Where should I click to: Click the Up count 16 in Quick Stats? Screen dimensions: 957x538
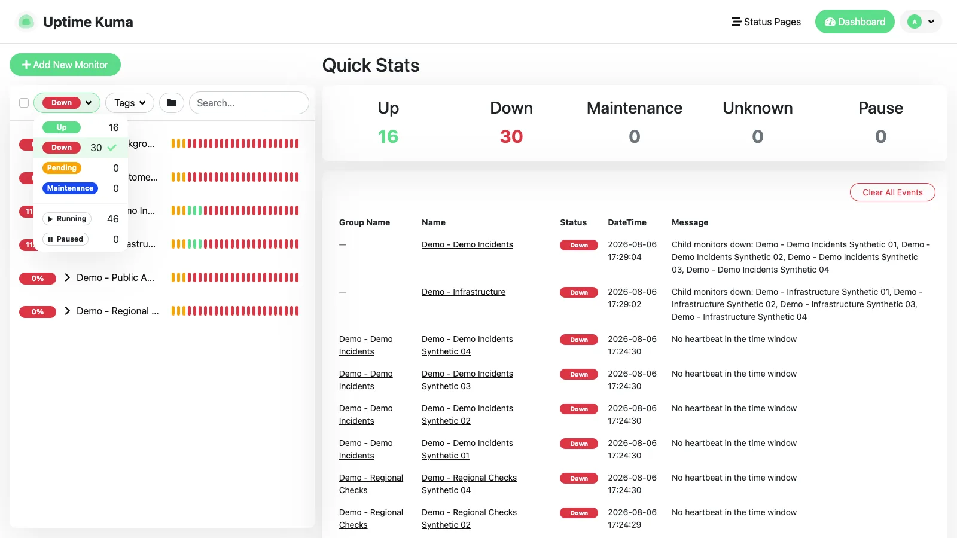388,136
